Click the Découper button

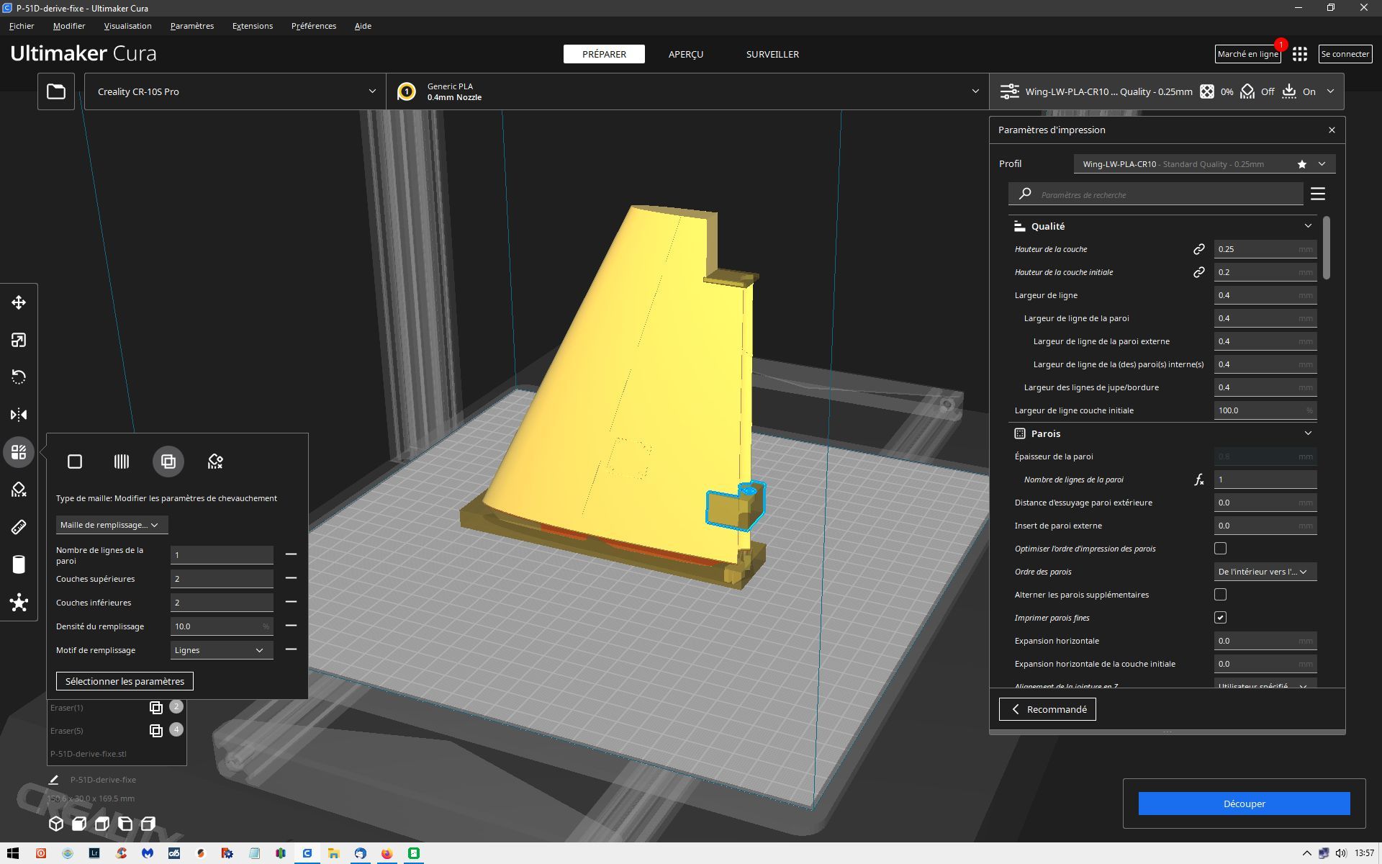point(1244,804)
